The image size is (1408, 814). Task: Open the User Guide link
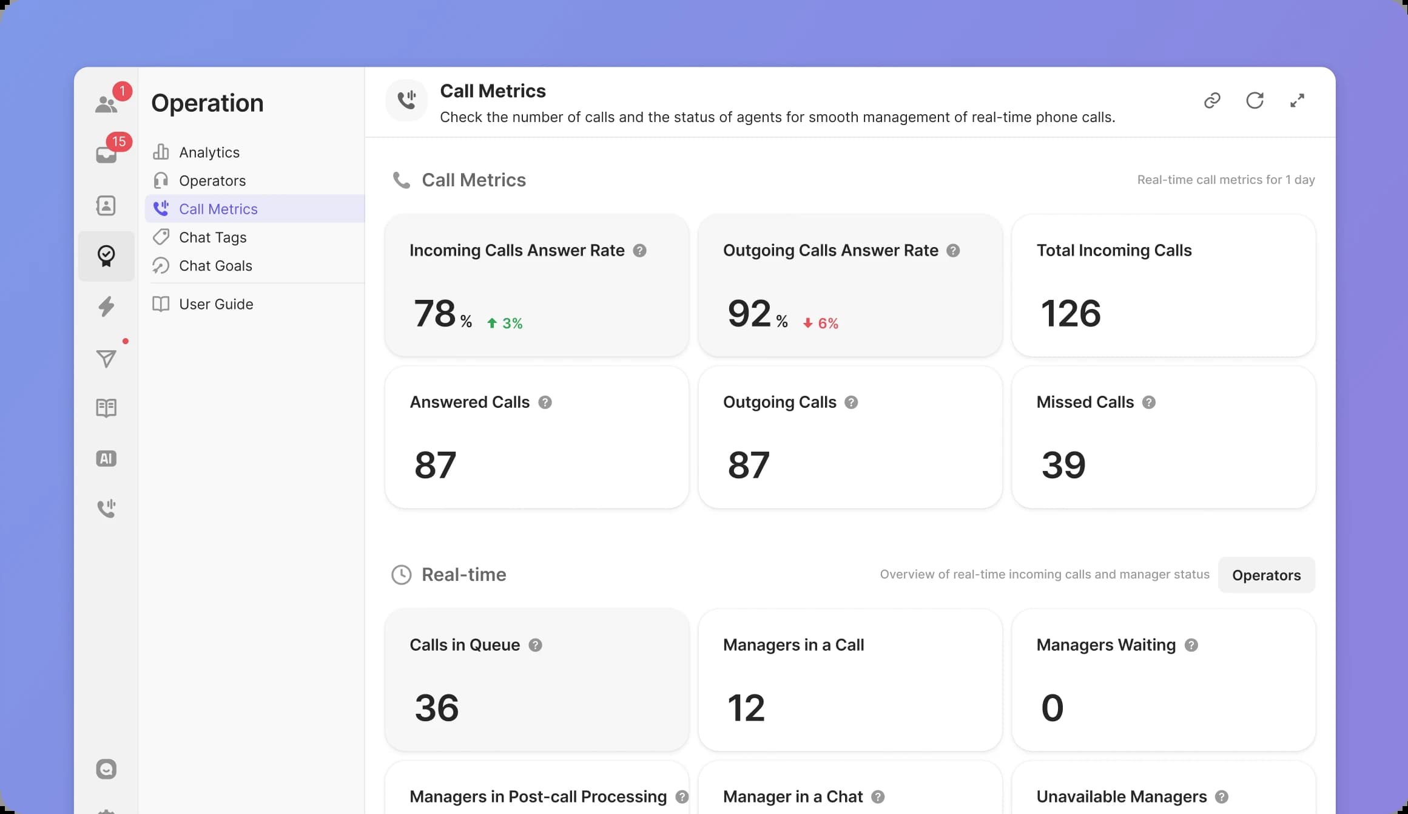click(x=215, y=304)
